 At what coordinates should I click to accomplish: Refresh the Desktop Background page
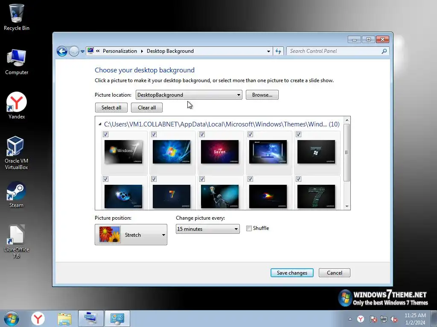click(x=278, y=51)
